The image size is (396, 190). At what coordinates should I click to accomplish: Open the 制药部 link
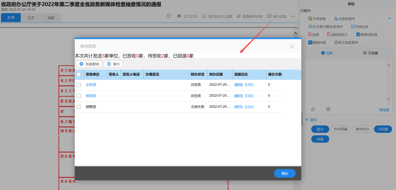(x=91, y=96)
